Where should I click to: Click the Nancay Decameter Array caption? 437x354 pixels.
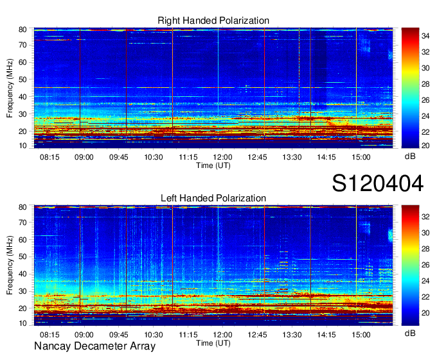tap(94, 346)
